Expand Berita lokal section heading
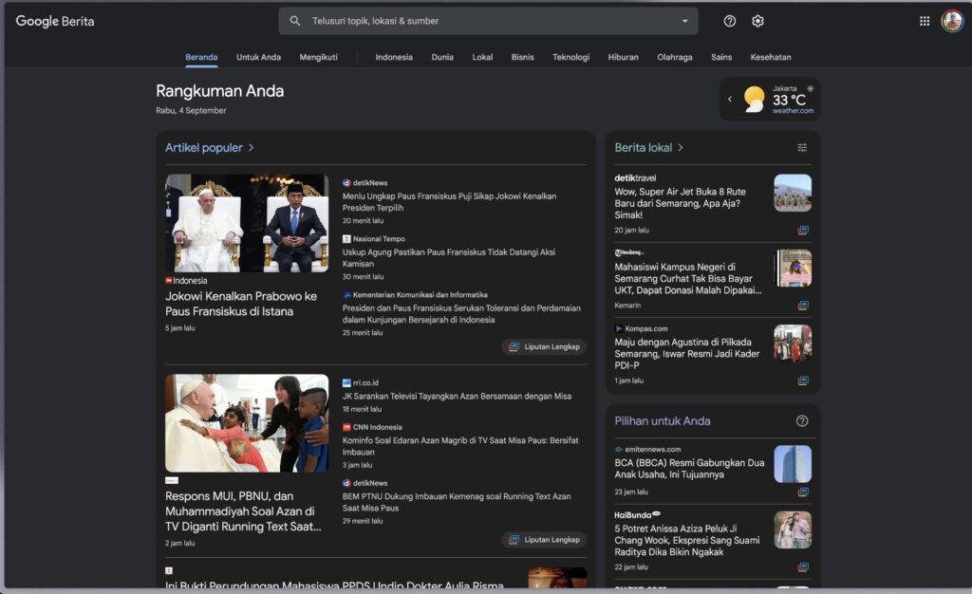This screenshot has height=594, width=972. point(648,147)
